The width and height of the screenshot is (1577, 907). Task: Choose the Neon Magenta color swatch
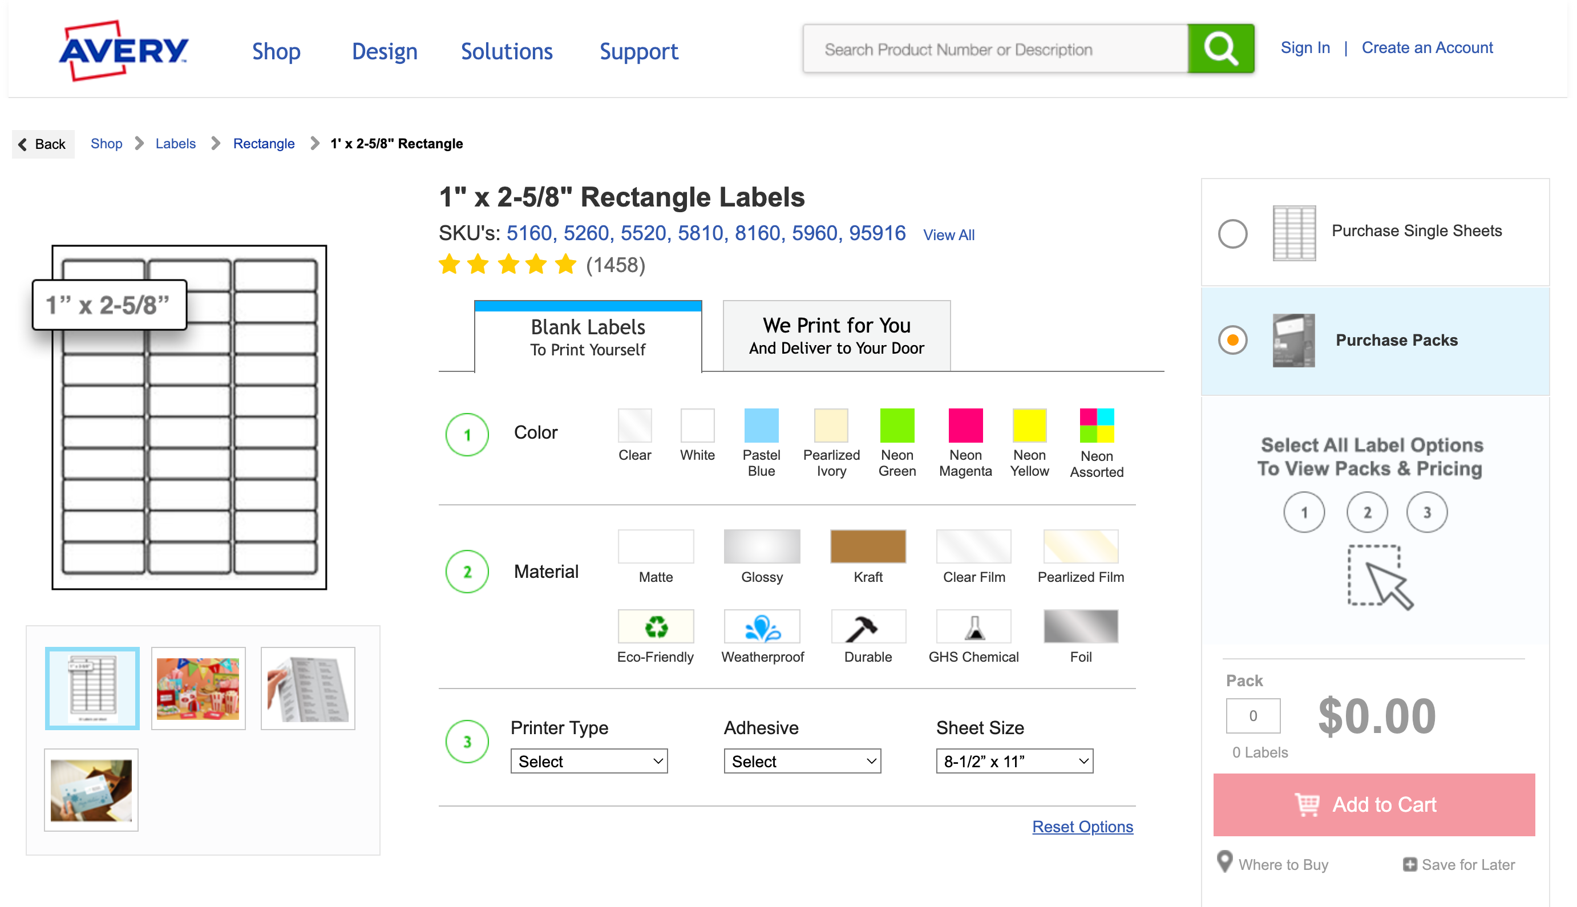[x=965, y=425]
